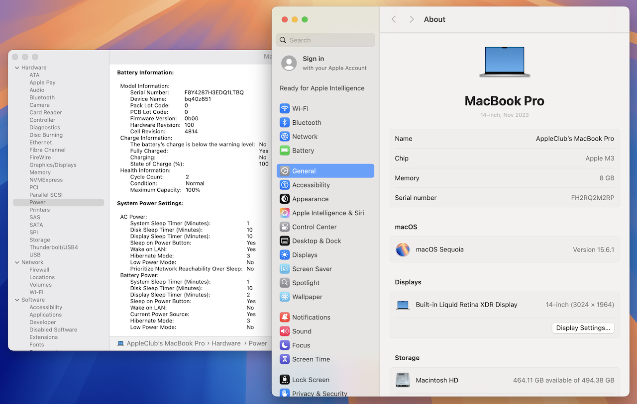Screen dimensions: 637x404
Task: Go forward using the right chevron in About
Action: [x=412, y=19]
